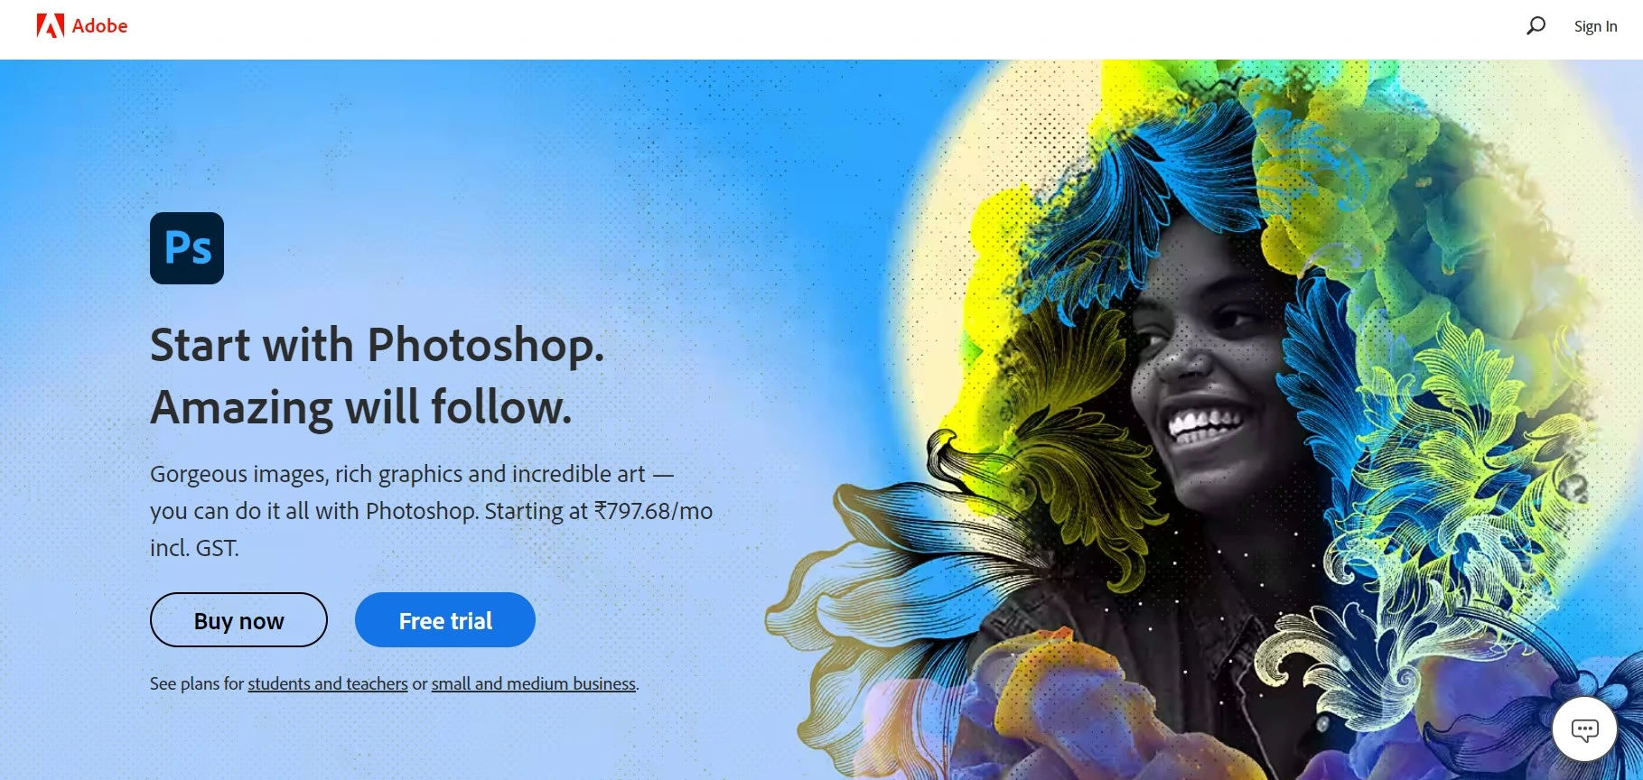Click the 'incl. GST.' text
The width and height of the screenshot is (1643, 780).
pyautogui.click(x=194, y=548)
